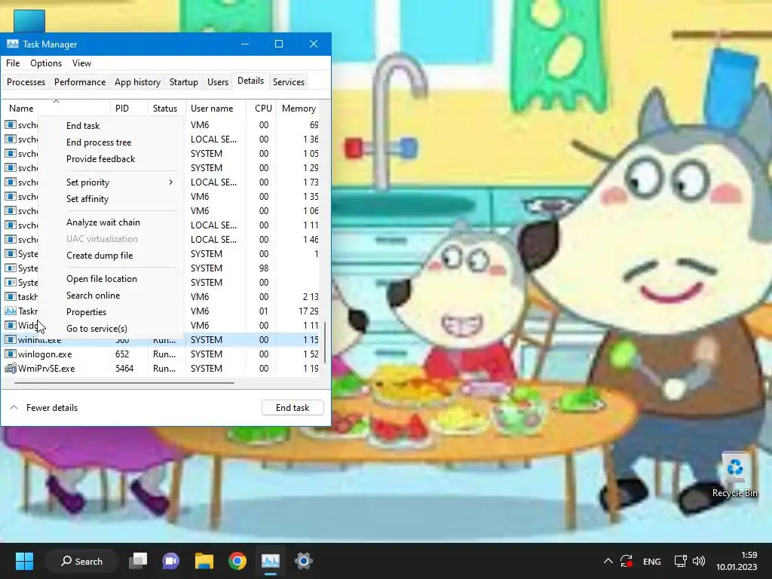The height and width of the screenshot is (579, 772).
Task: Open the File menu
Action: click(x=13, y=63)
